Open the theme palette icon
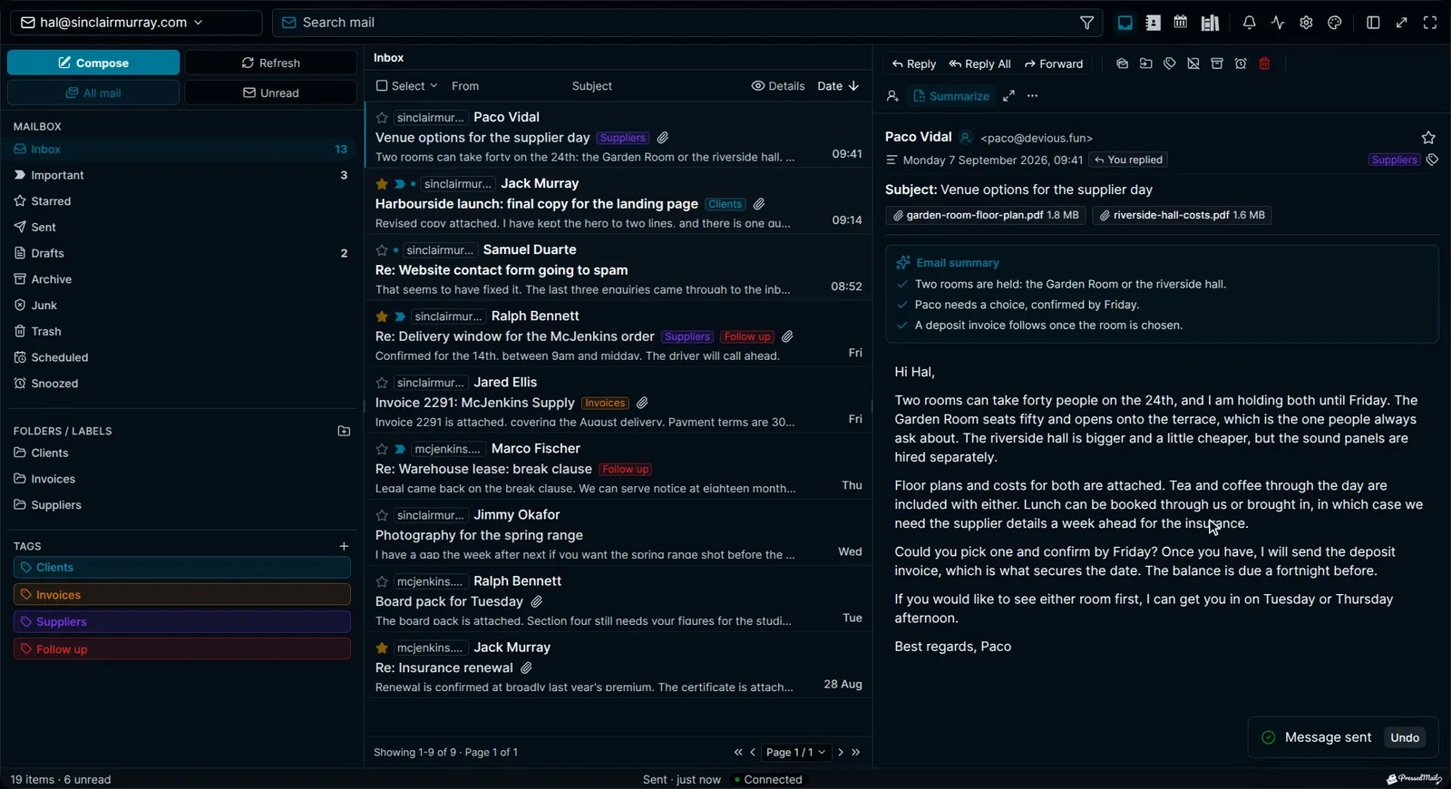Image resolution: width=1451 pixels, height=789 pixels. click(1334, 23)
